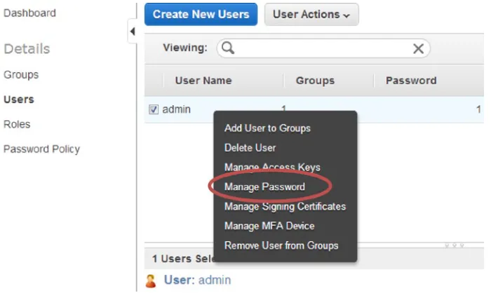
Task: Select Manage Access Keys menu entry
Action: pyautogui.click(x=272, y=168)
